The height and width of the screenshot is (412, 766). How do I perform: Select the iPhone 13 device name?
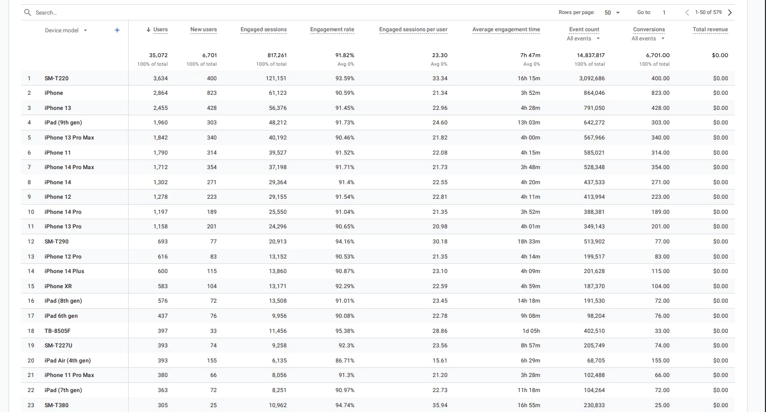(58, 108)
